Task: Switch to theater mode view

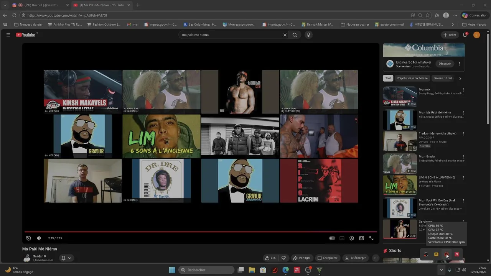Action: 361,238
